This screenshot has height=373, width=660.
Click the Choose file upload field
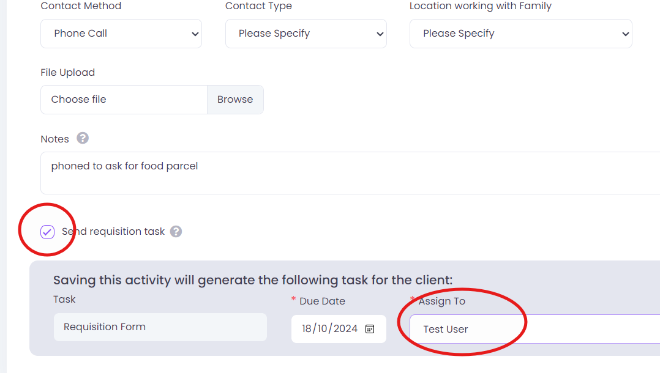click(x=124, y=100)
